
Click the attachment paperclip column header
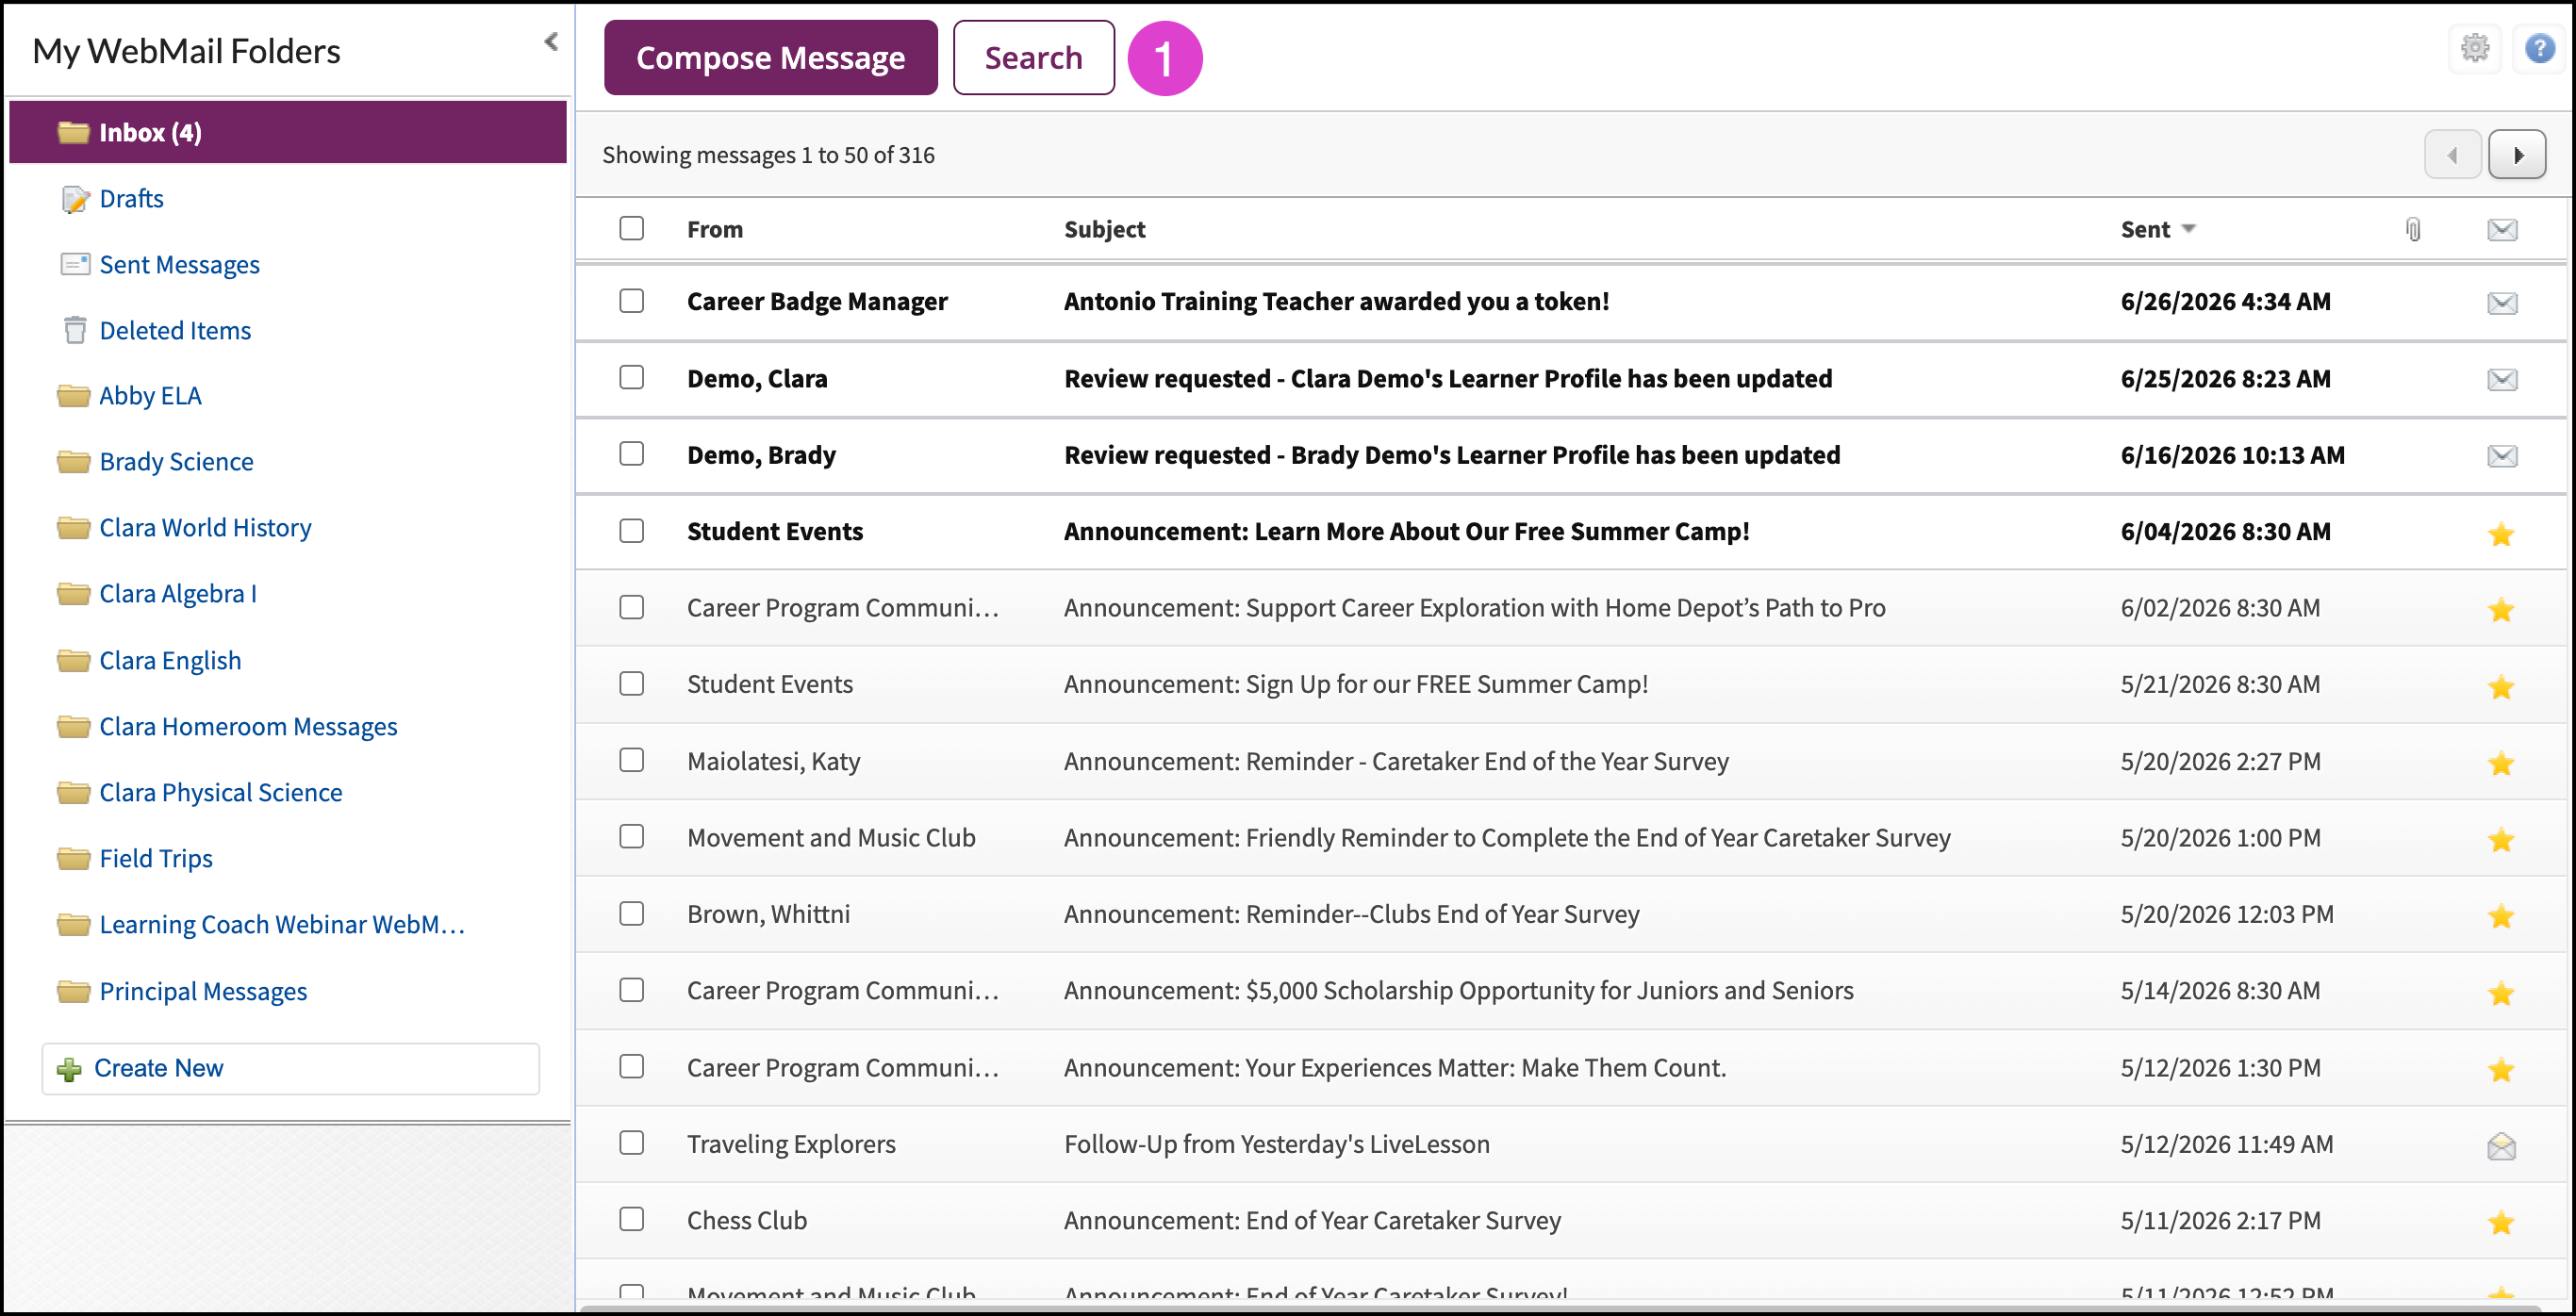[x=2413, y=230]
